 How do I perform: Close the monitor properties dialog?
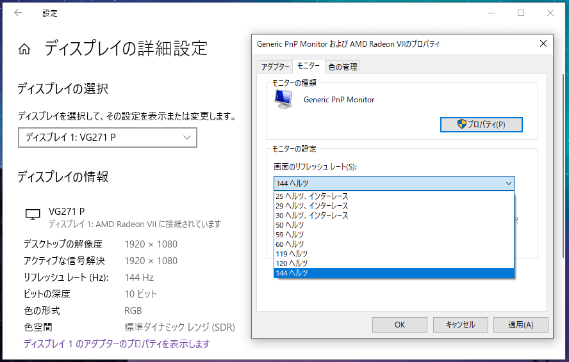[x=543, y=44]
